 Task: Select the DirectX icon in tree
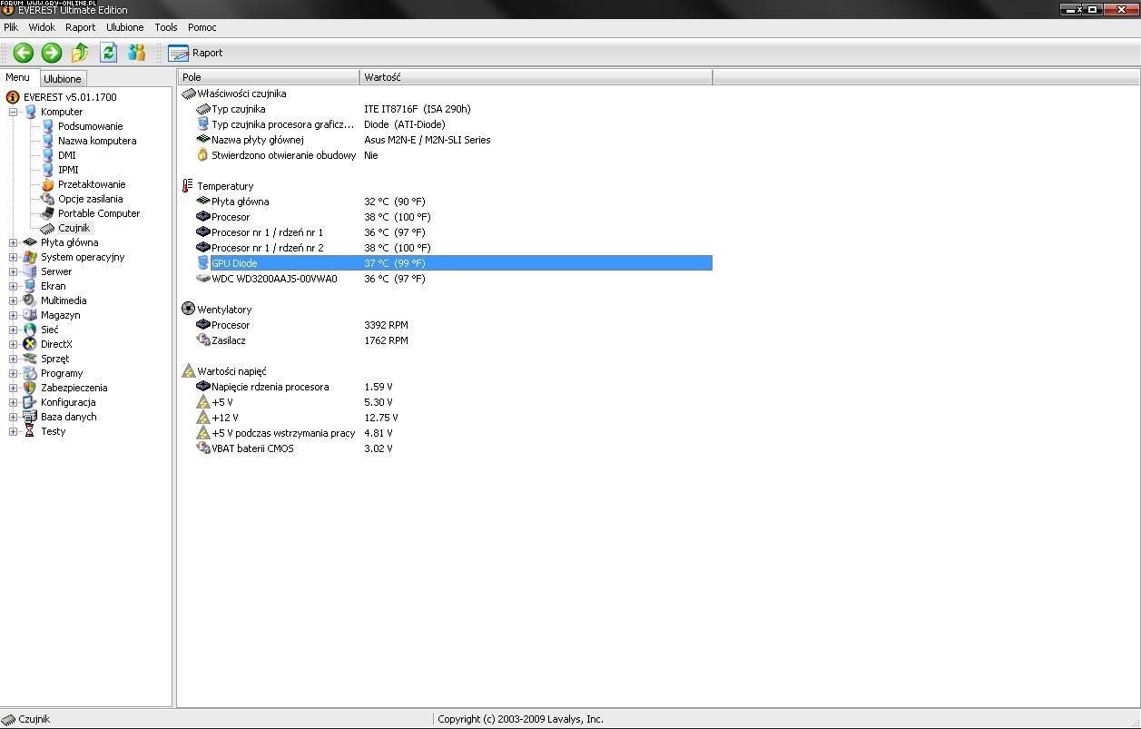(x=30, y=344)
